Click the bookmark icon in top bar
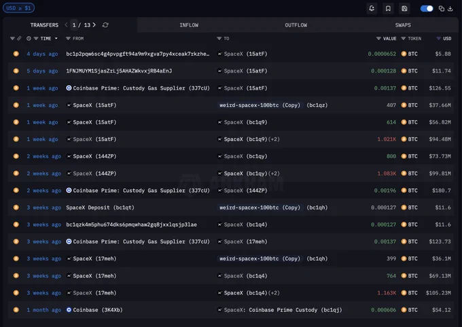 click(x=388, y=9)
